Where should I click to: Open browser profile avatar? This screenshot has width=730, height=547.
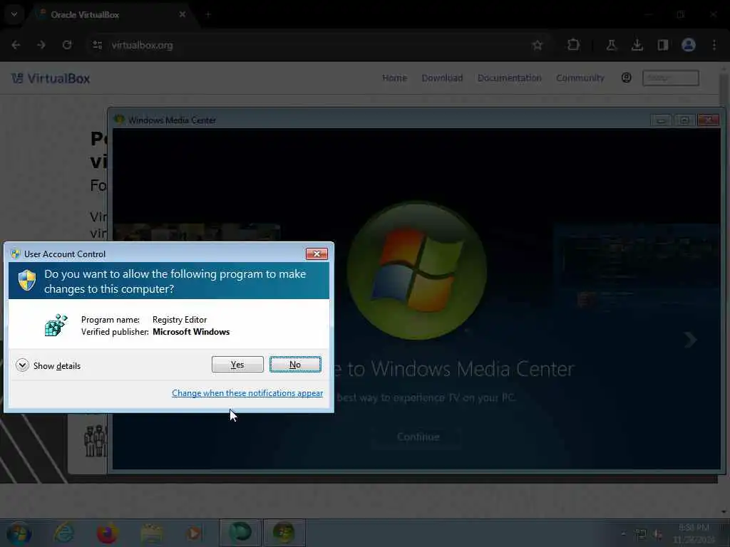coord(689,45)
